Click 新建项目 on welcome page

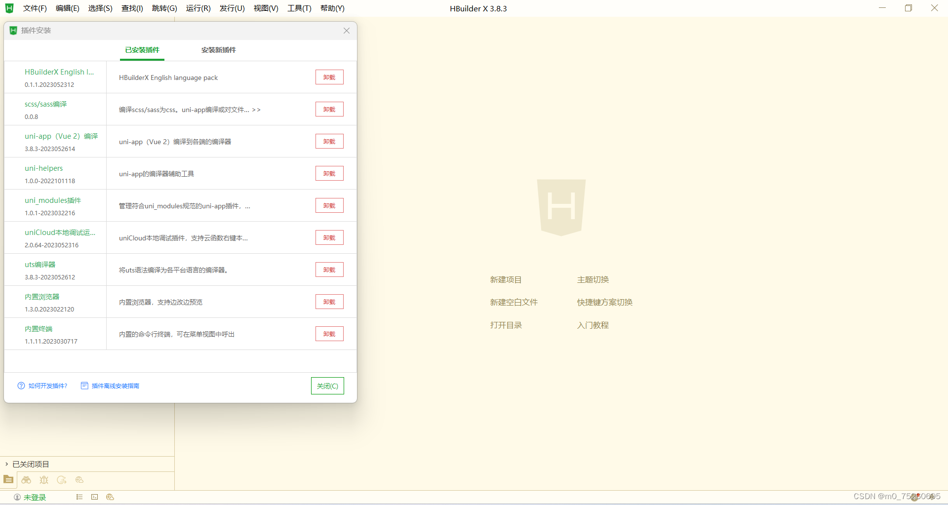[506, 280]
